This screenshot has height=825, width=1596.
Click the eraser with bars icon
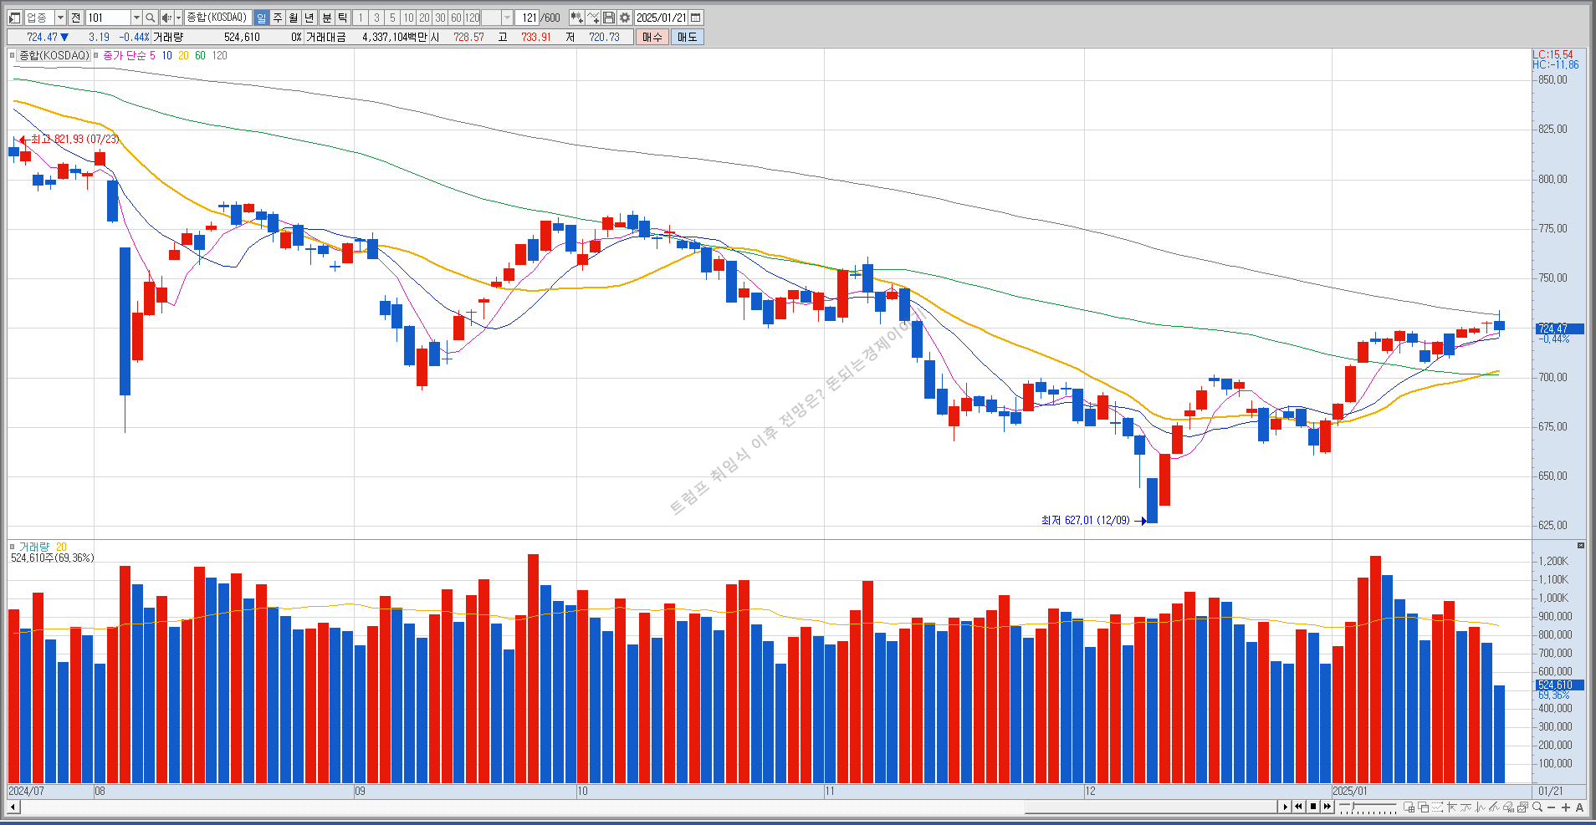tap(1508, 807)
